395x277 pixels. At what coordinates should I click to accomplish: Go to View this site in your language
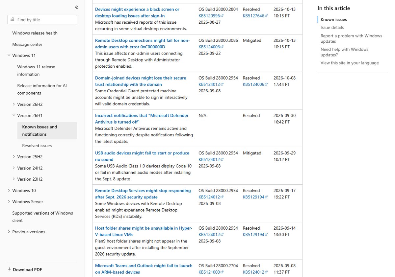(350, 63)
